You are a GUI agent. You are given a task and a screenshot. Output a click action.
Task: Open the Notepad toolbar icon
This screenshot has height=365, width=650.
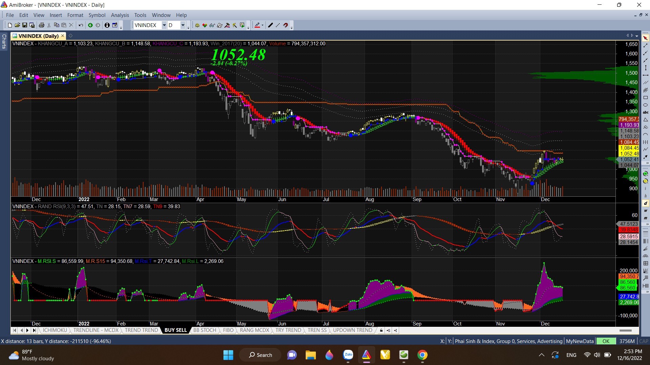click(x=115, y=25)
